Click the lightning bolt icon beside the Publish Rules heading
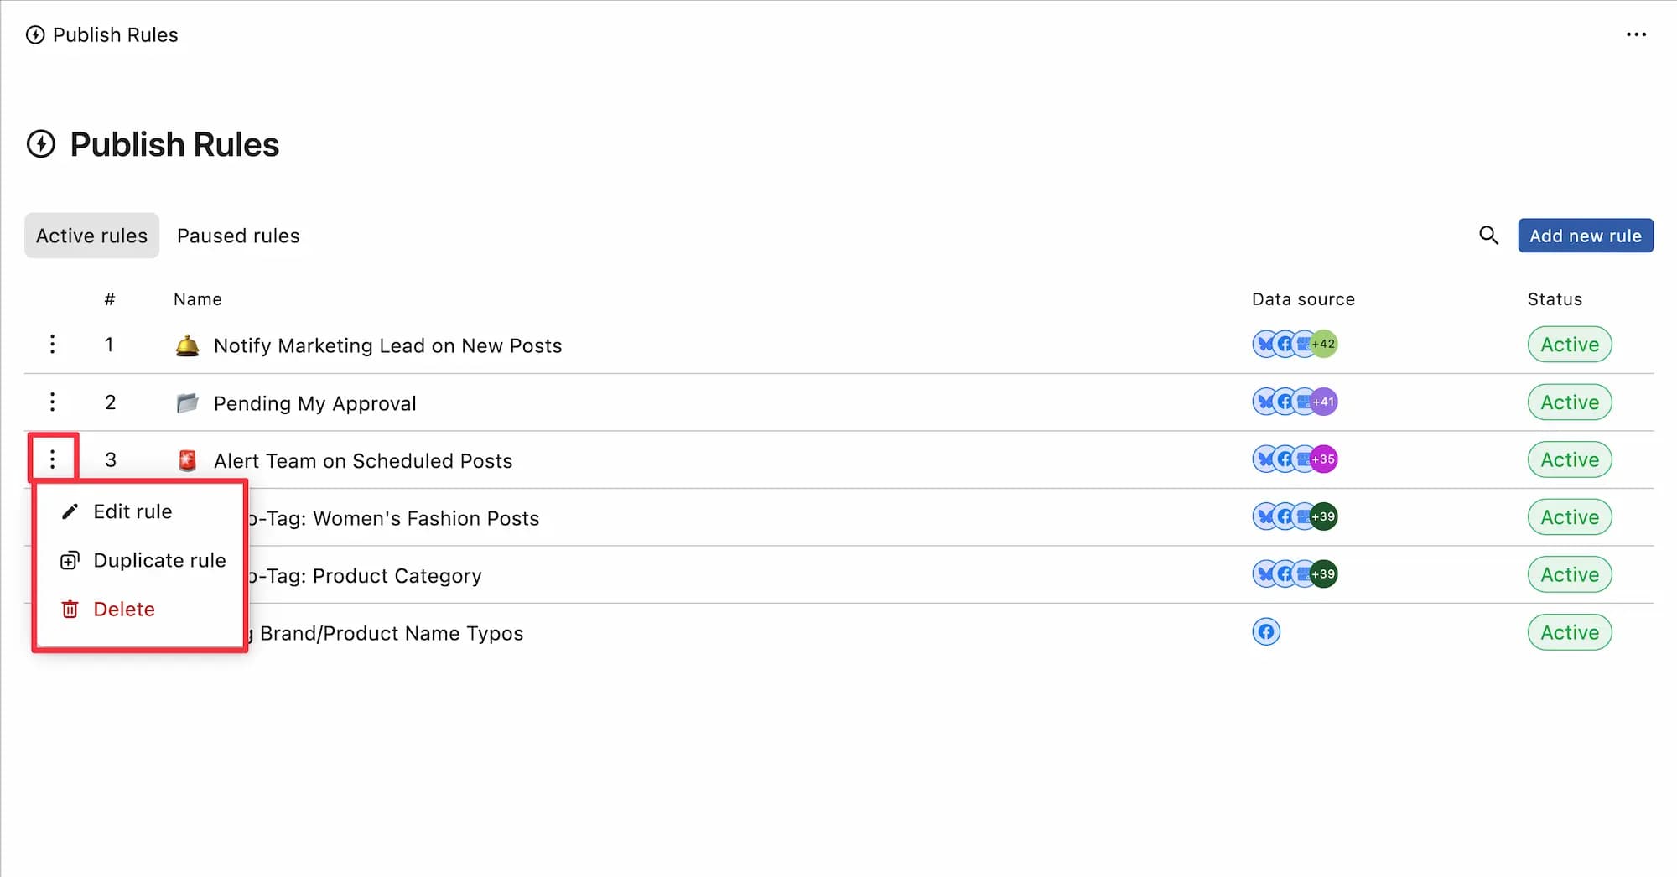 tap(41, 144)
